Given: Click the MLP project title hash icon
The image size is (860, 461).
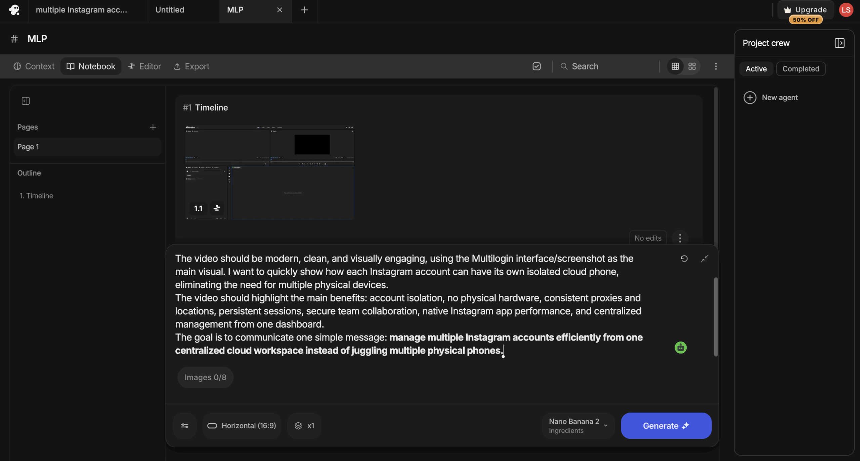Looking at the screenshot, I should (x=14, y=39).
